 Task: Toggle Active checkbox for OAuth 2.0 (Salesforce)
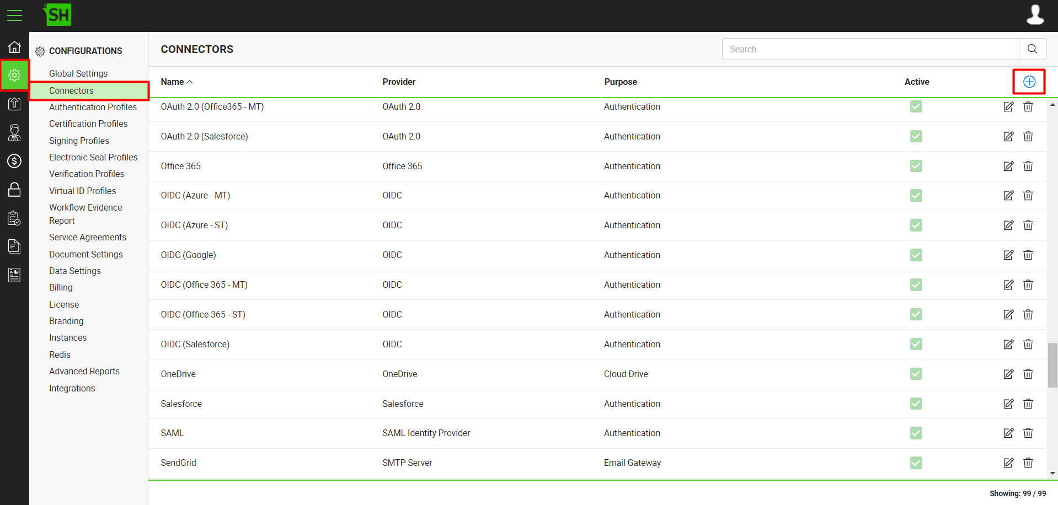pyautogui.click(x=916, y=136)
